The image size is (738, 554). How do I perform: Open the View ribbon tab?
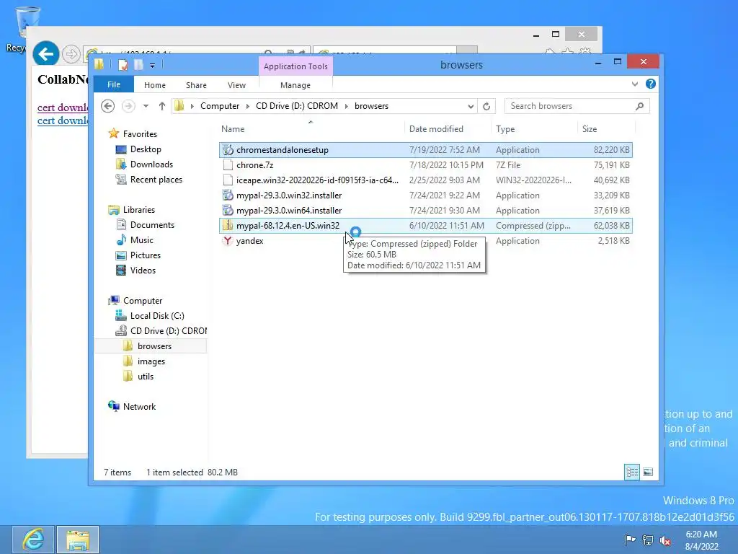click(x=236, y=85)
